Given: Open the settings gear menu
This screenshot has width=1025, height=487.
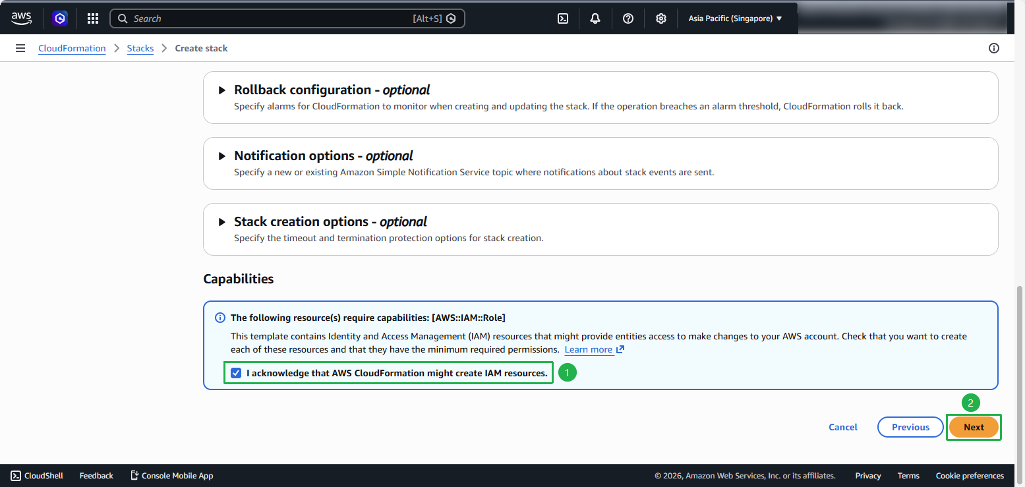Looking at the screenshot, I should pos(661,18).
